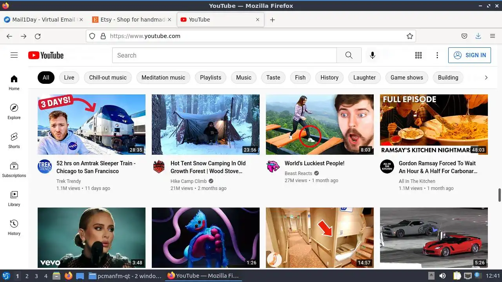502x282 pixels.
Task: Open Save to Pocket icon
Action: (464, 36)
